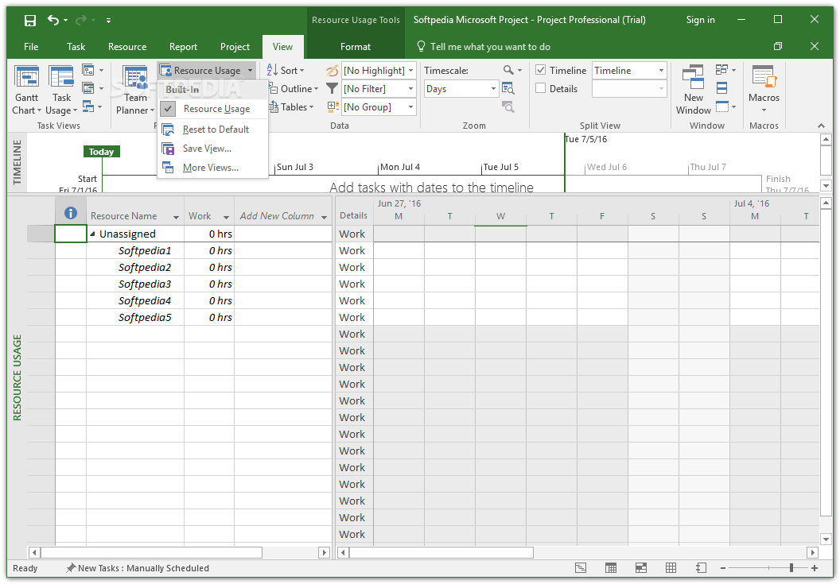Click the Entire Project zoom icon
The width and height of the screenshot is (840, 584).
(507, 88)
